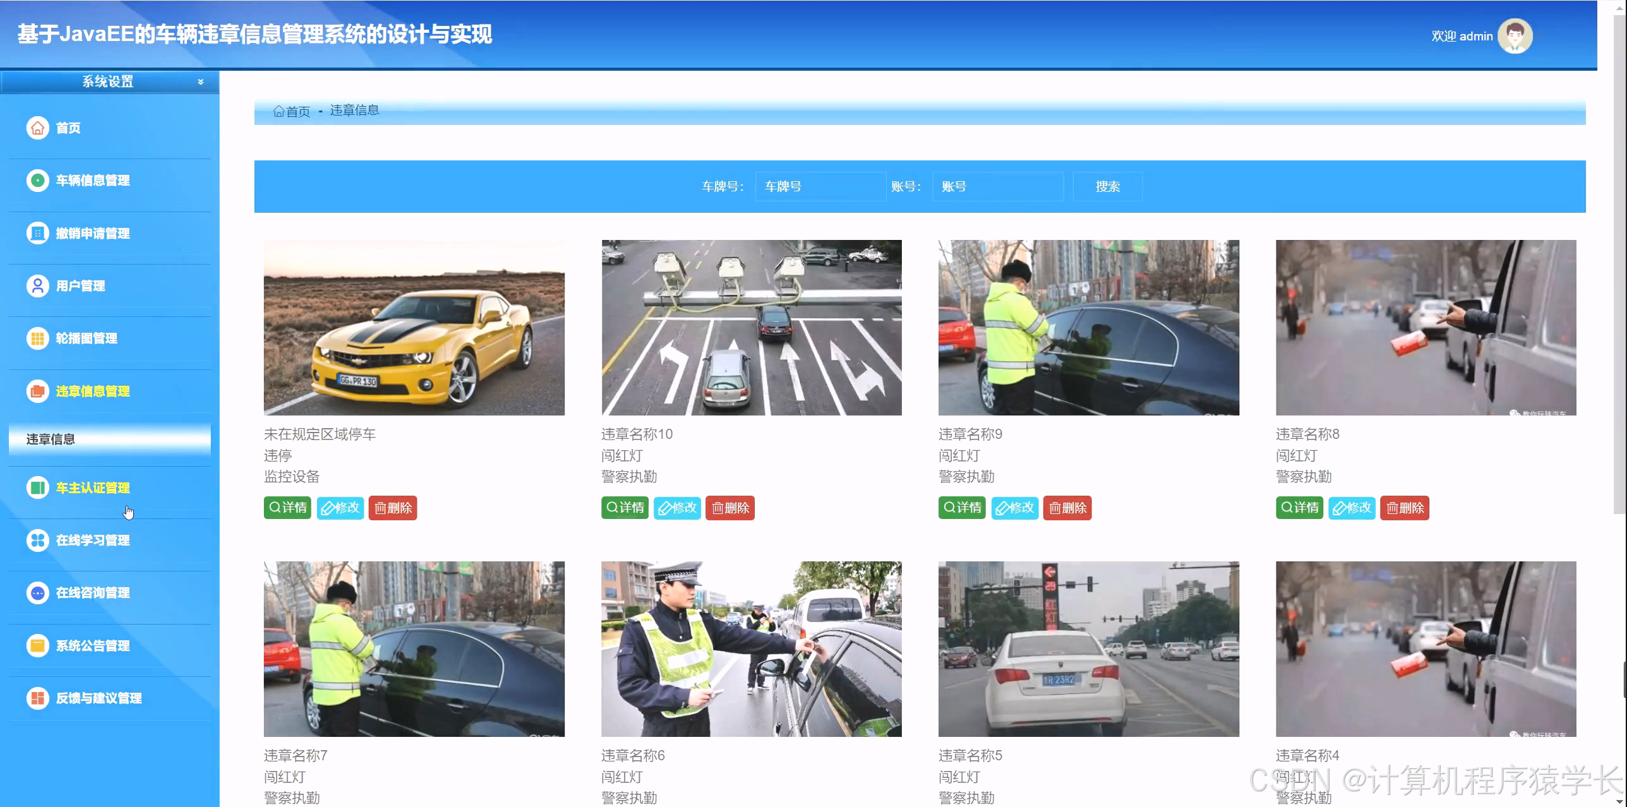Click 删除 for 违章名称10

coord(730,508)
